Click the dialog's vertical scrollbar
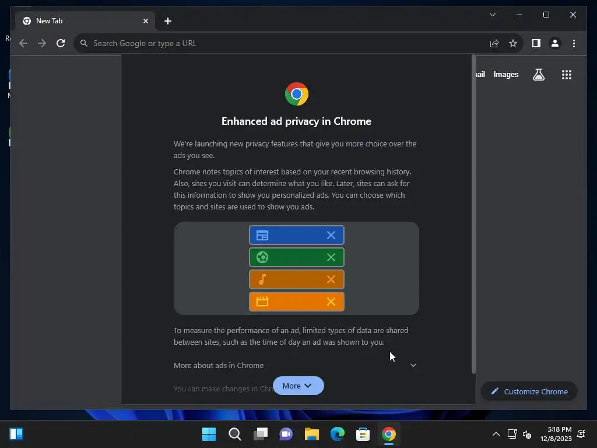597x448 pixels. pyautogui.click(x=473, y=214)
